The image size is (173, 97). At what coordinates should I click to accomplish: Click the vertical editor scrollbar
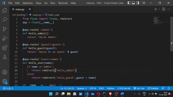coord(172,34)
